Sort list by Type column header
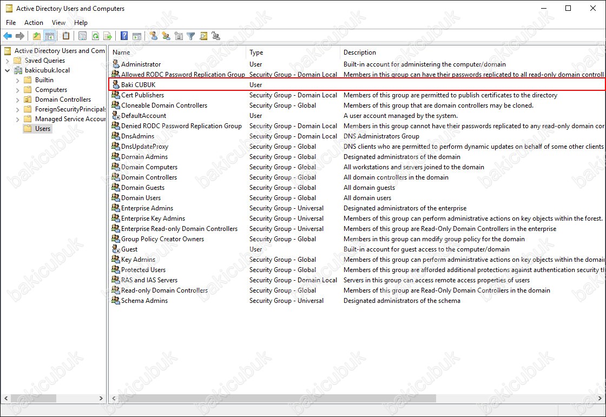 293,52
